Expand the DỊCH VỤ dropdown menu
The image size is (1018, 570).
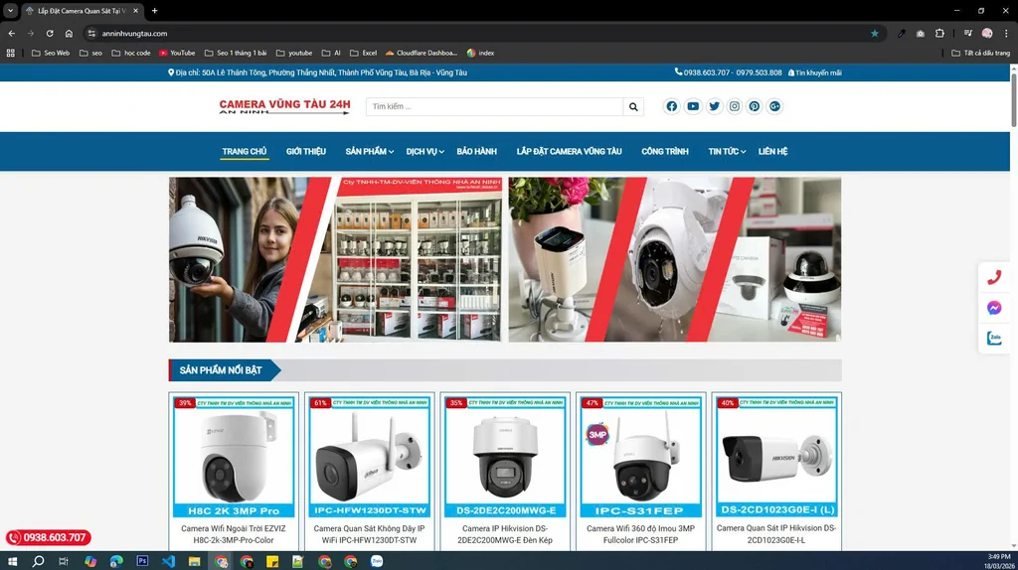pos(424,151)
